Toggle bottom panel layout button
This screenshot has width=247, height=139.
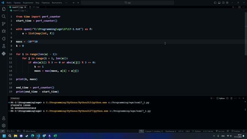coord(219,3)
